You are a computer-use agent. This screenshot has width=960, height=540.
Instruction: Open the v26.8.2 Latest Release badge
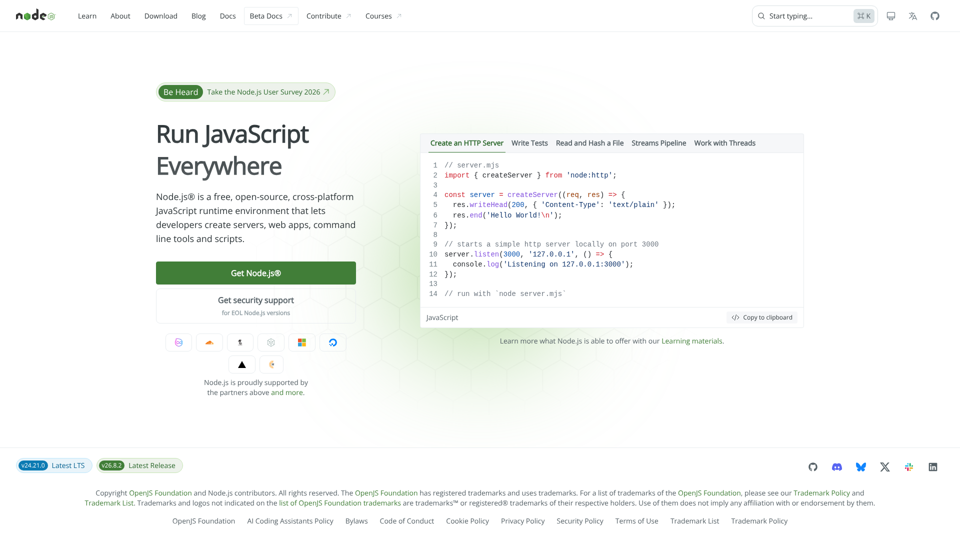139,465
